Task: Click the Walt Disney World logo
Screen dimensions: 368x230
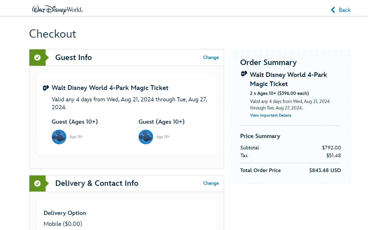Action: [57, 9]
